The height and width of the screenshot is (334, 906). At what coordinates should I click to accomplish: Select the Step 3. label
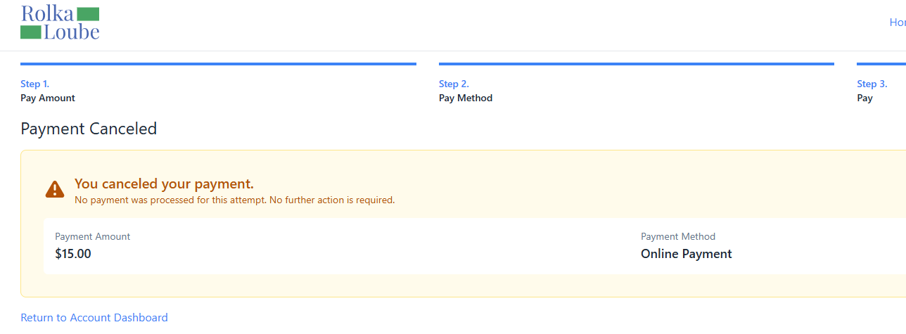click(872, 84)
